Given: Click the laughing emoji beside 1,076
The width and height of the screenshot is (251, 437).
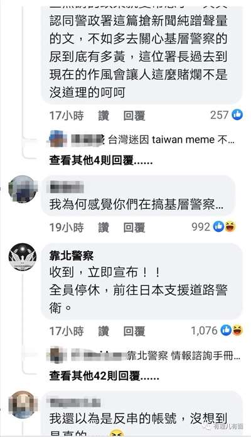Looking at the screenshot, I should click(237, 331).
